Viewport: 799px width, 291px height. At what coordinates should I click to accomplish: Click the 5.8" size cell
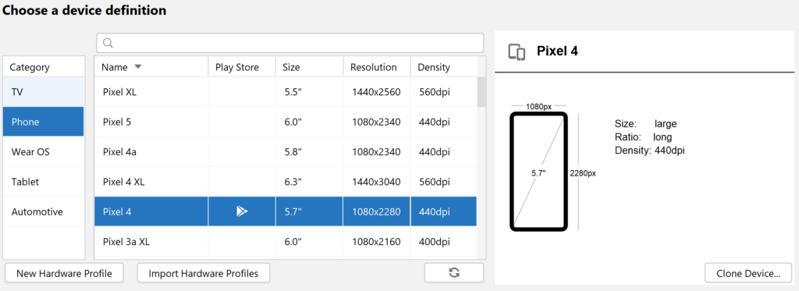click(x=309, y=152)
